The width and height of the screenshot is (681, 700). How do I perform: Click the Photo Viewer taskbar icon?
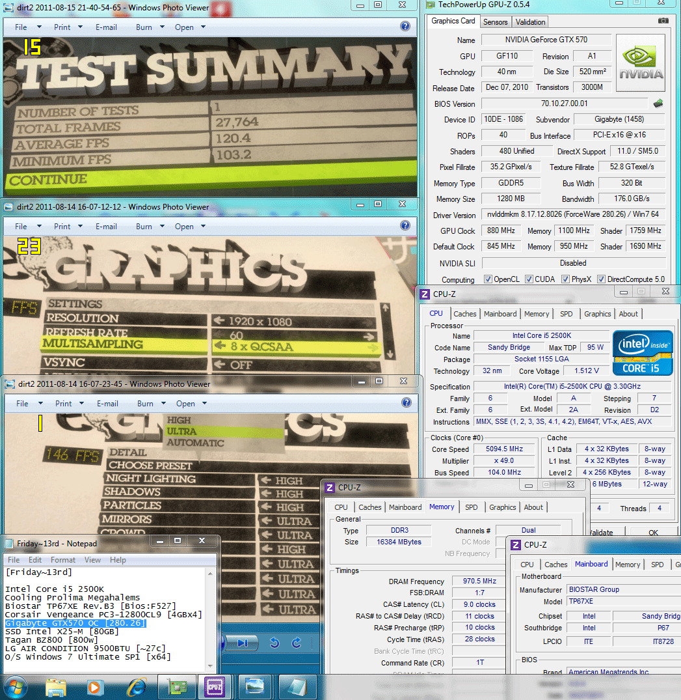(254, 688)
